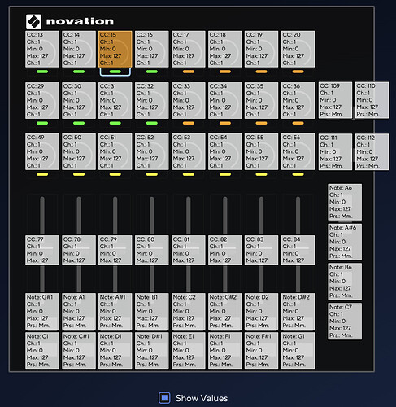
Task: Click the Novation logo icon
Action: (33, 22)
